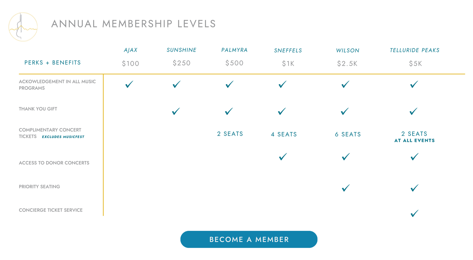Click the Telluride Peaks priority seating checkmark
The image size is (473, 260).
click(414, 188)
